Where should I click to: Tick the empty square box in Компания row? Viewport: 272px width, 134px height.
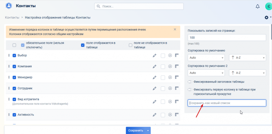[x=163, y=67]
